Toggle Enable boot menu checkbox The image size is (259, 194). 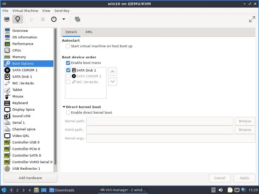coord(68,63)
